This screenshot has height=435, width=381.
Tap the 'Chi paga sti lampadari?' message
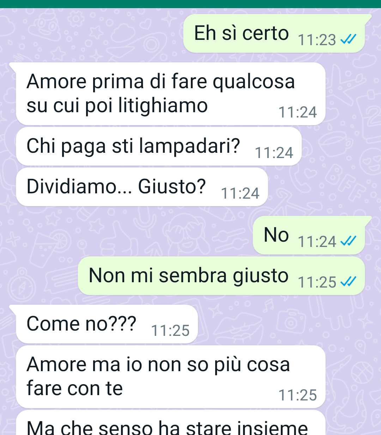tap(159, 146)
